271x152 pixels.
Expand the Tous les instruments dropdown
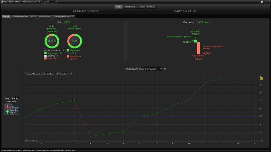click(x=31, y=2)
